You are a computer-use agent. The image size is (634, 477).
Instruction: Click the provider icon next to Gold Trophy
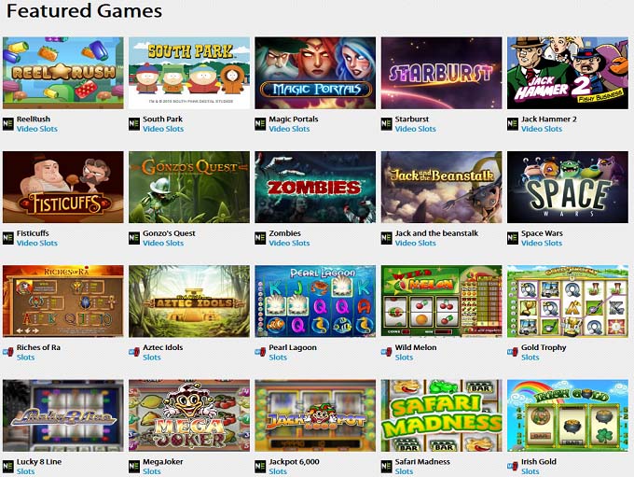pyautogui.click(x=513, y=352)
